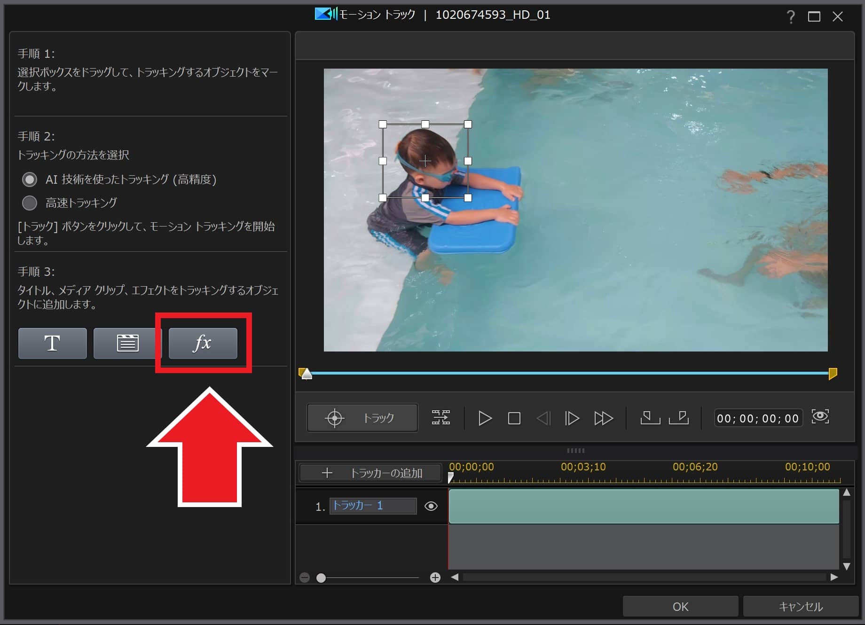The width and height of the screenshot is (865, 625).
Task: Click the トラッカー 1 name field
Action: pos(373,506)
